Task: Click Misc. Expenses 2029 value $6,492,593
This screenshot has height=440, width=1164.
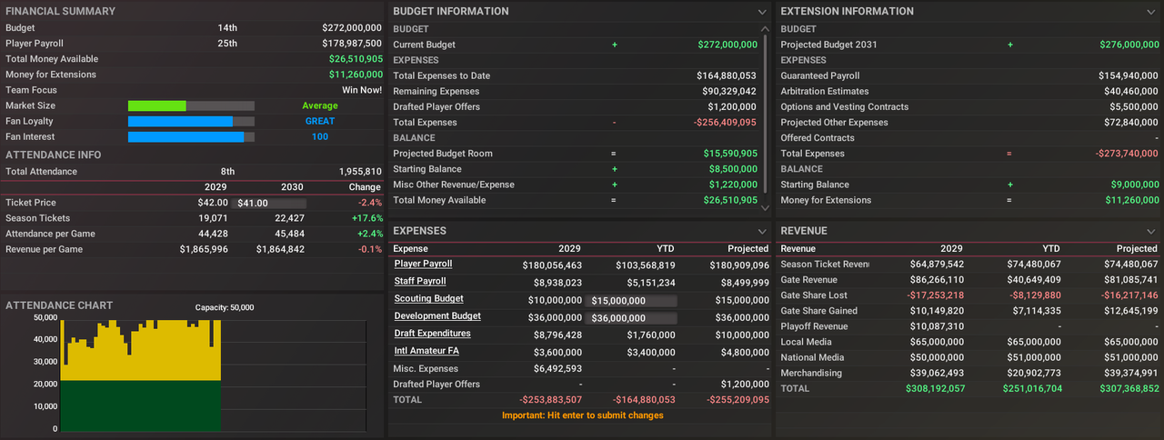Action: point(557,368)
